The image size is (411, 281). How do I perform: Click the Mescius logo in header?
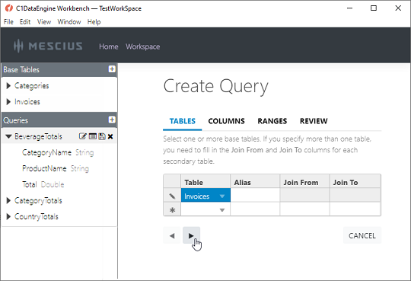coord(48,46)
